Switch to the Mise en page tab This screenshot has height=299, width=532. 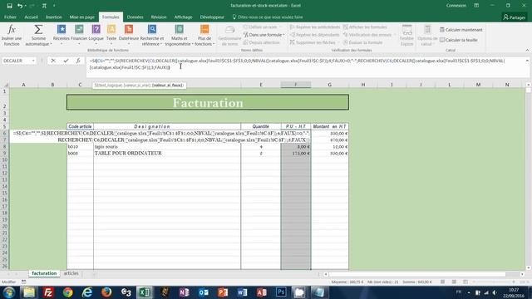(81, 17)
